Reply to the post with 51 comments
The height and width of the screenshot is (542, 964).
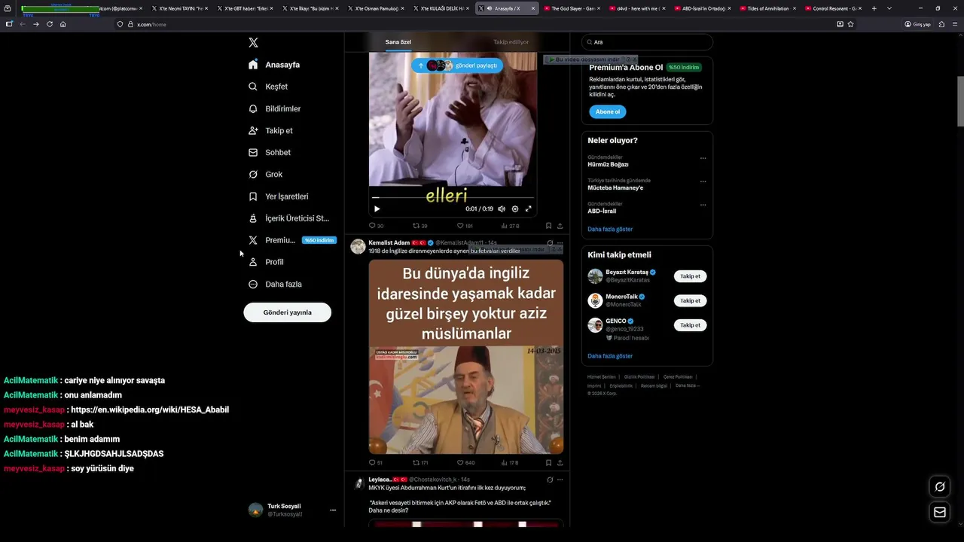tap(376, 463)
